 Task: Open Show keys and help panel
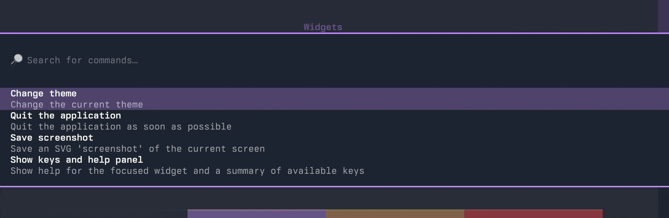[x=77, y=160]
